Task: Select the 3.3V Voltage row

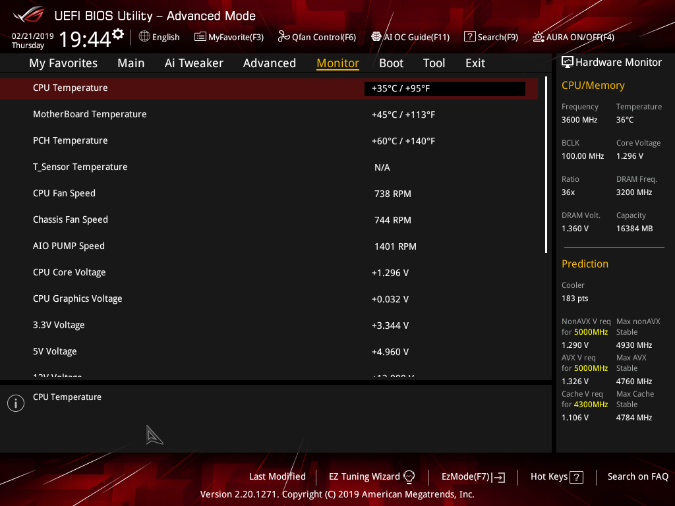Action: (269, 325)
